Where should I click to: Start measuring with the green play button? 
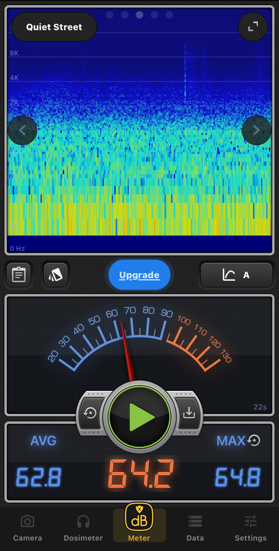[x=139, y=417]
